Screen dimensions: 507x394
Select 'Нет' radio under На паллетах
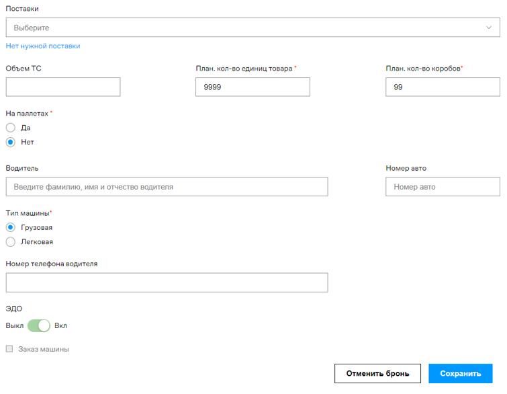11,143
